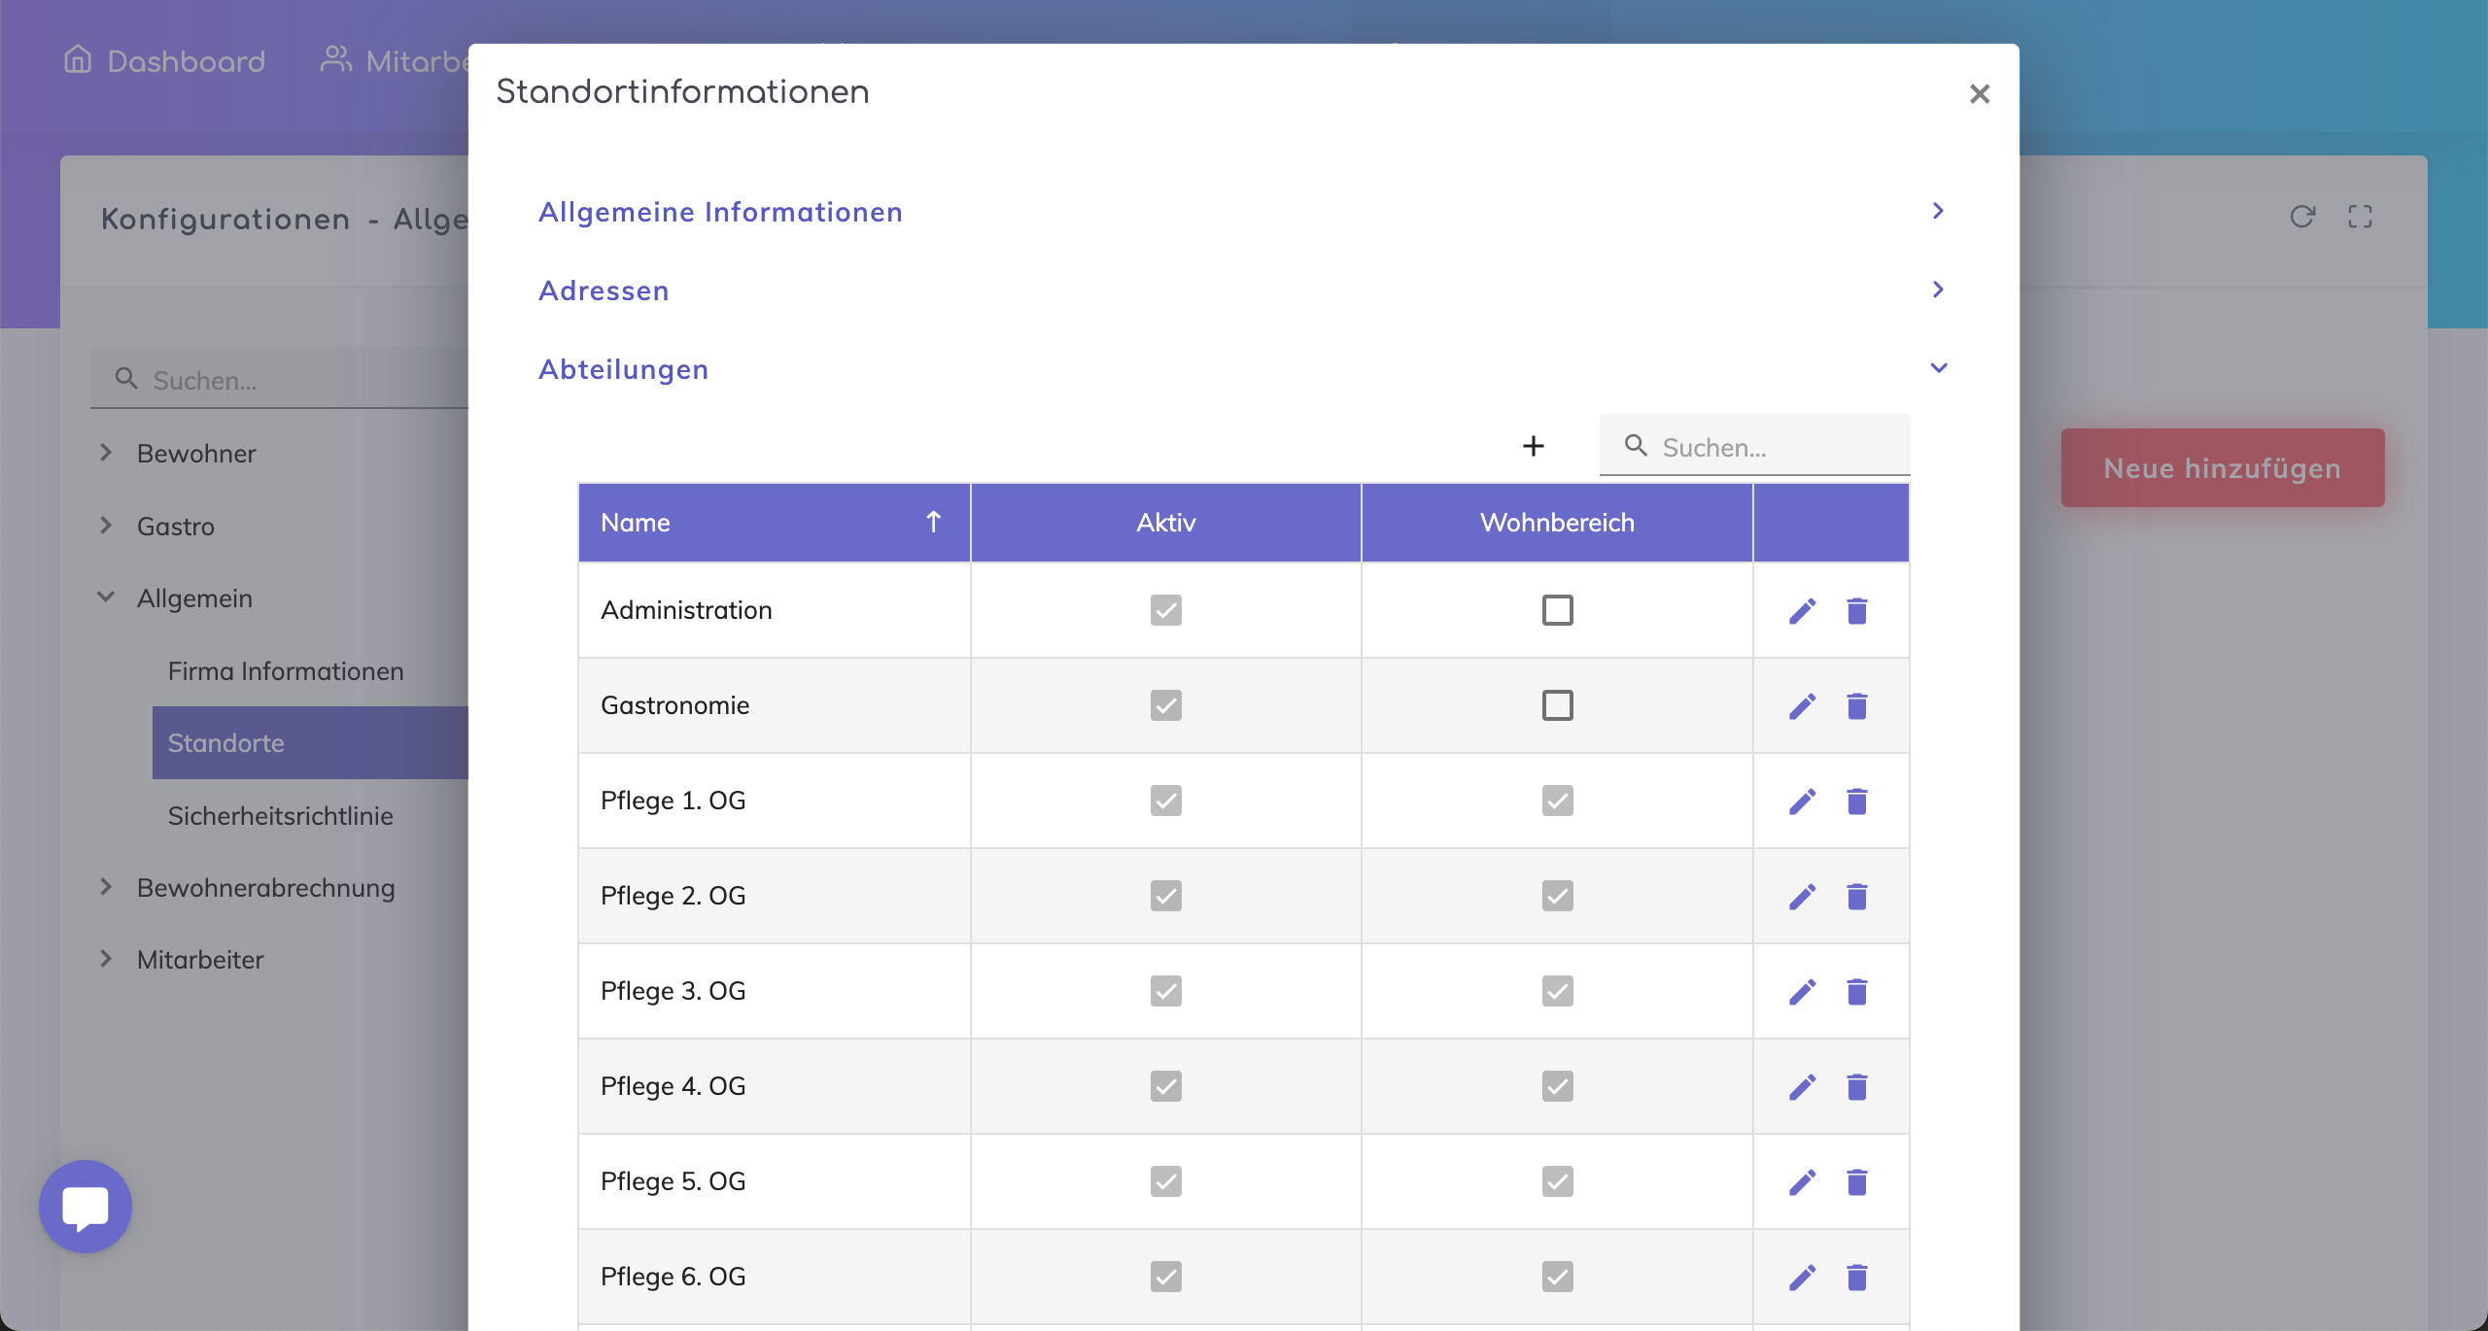
Task: Add a new department with plus icon
Action: pyautogui.click(x=1533, y=446)
